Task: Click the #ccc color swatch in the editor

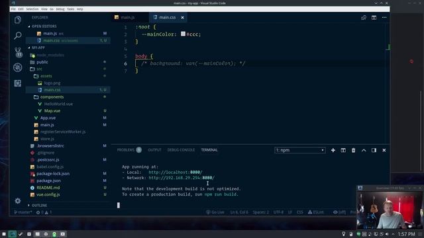Action: (183, 34)
